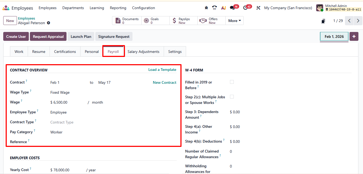Click the Load a Template link
Viewport: 363px width, 174px height.
point(162,70)
